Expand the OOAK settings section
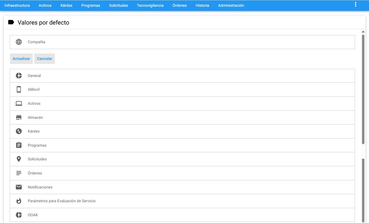Screen dimensions: 369x223 point(182,215)
